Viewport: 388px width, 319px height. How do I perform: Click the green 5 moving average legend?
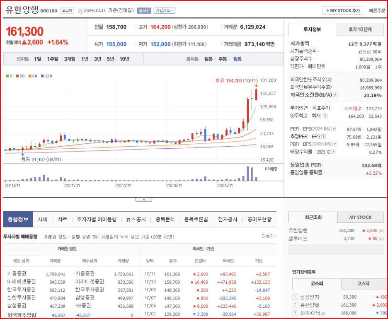click(9, 76)
